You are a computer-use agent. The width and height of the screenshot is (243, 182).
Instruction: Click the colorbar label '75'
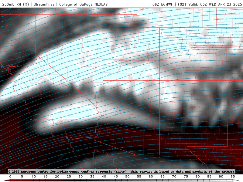pos(186,177)
